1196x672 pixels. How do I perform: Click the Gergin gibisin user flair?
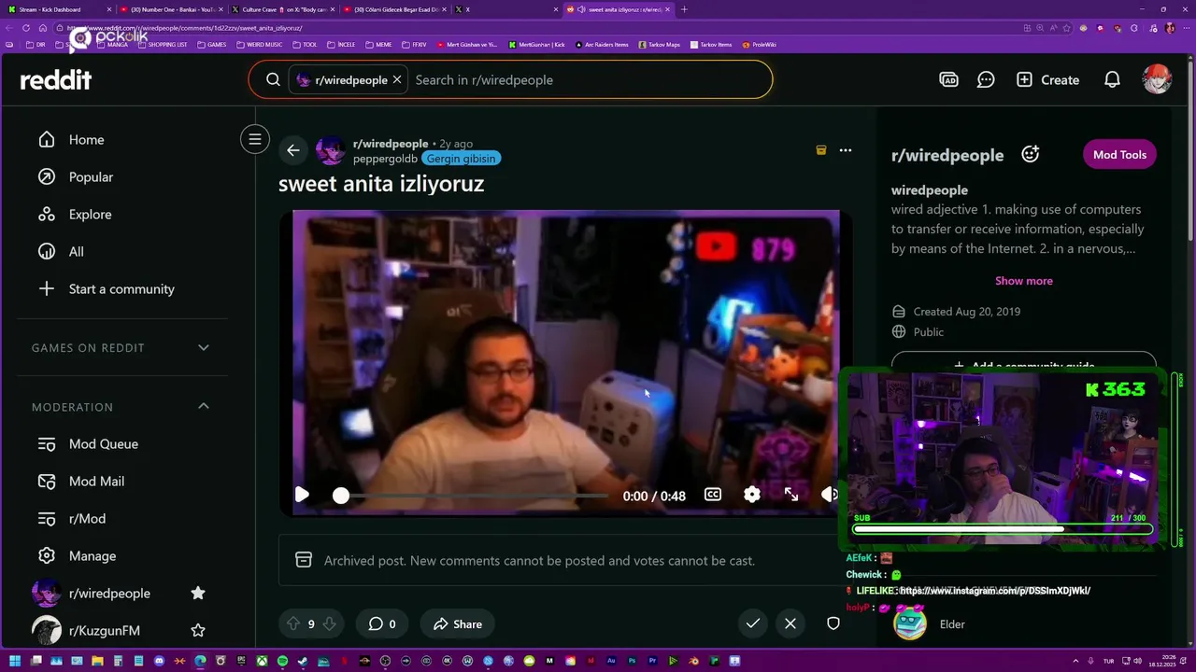coord(463,159)
